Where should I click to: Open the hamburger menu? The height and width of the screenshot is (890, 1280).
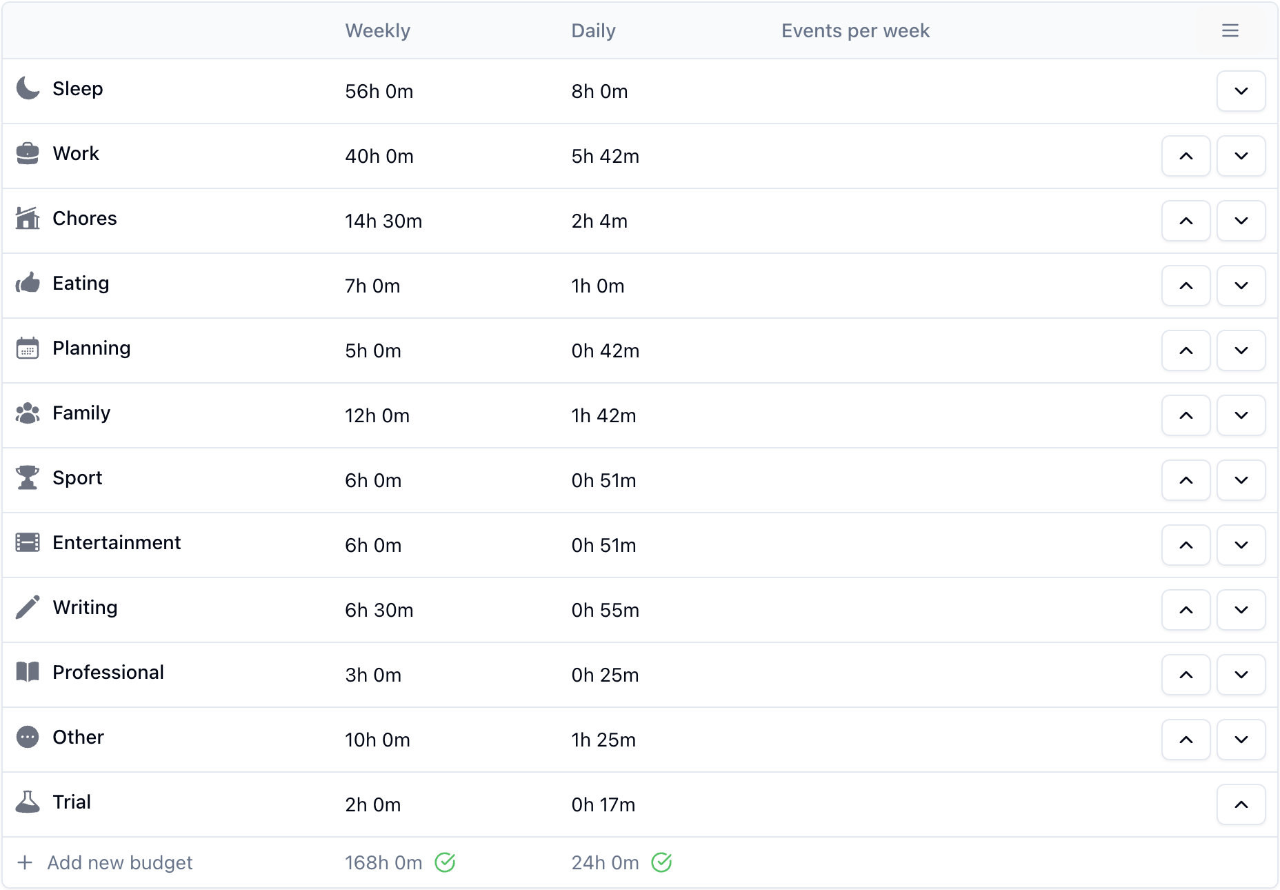[1230, 30]
